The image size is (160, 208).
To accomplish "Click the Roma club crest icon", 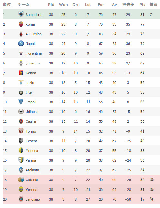I will (21, 24).
